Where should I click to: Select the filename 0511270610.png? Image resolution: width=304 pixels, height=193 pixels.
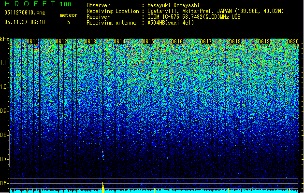click(x=25, y=13)
